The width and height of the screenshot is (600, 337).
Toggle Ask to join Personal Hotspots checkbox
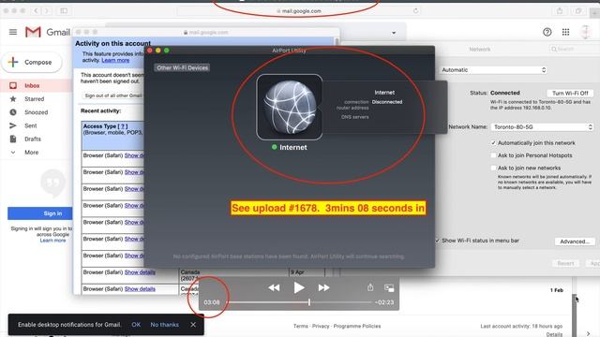click(494, 155)
